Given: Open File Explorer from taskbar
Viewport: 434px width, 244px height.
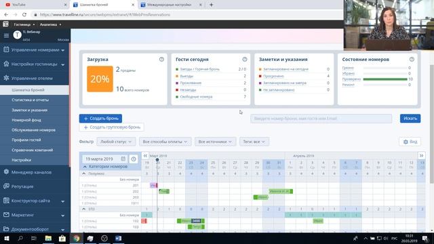Looking at the screenshot, I should pos(48,238).
